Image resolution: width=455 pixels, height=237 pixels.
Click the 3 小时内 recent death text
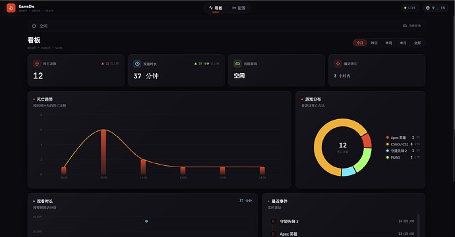342,76
